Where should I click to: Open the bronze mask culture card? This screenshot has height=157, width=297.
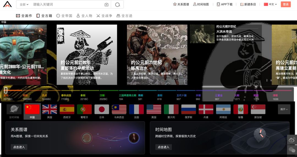(23, 55)
